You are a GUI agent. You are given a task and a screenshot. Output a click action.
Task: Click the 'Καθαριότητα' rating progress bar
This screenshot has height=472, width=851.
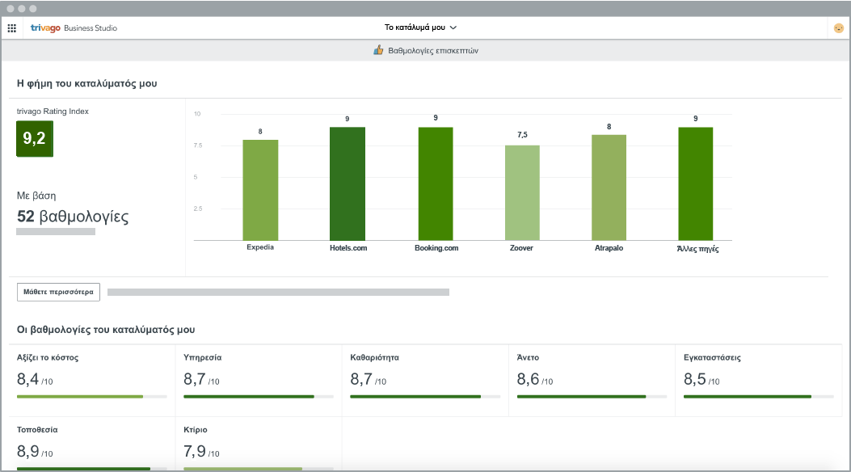[x=425, y=397]
